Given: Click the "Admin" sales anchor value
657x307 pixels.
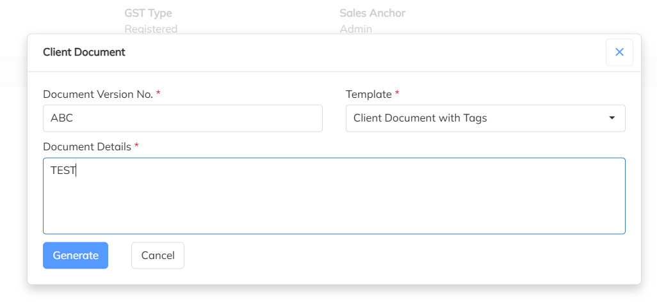Looking at the screenshot, I should [x=355, y=29].
